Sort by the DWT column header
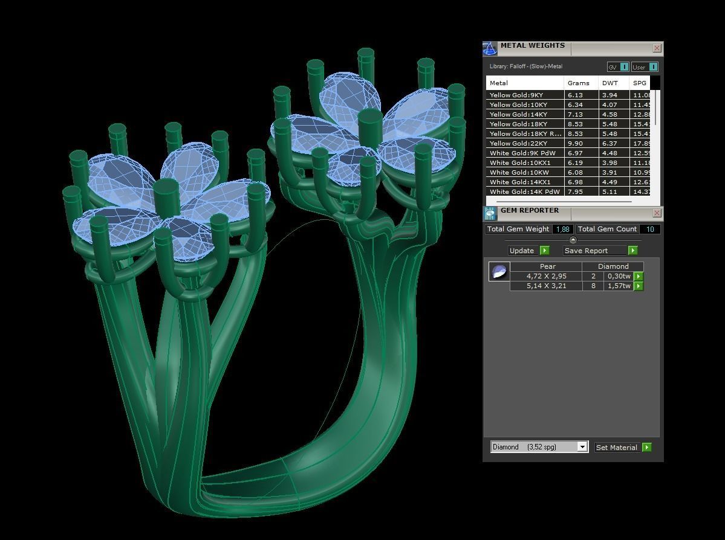Screen dimensions: 725x540 click(614, 83)
